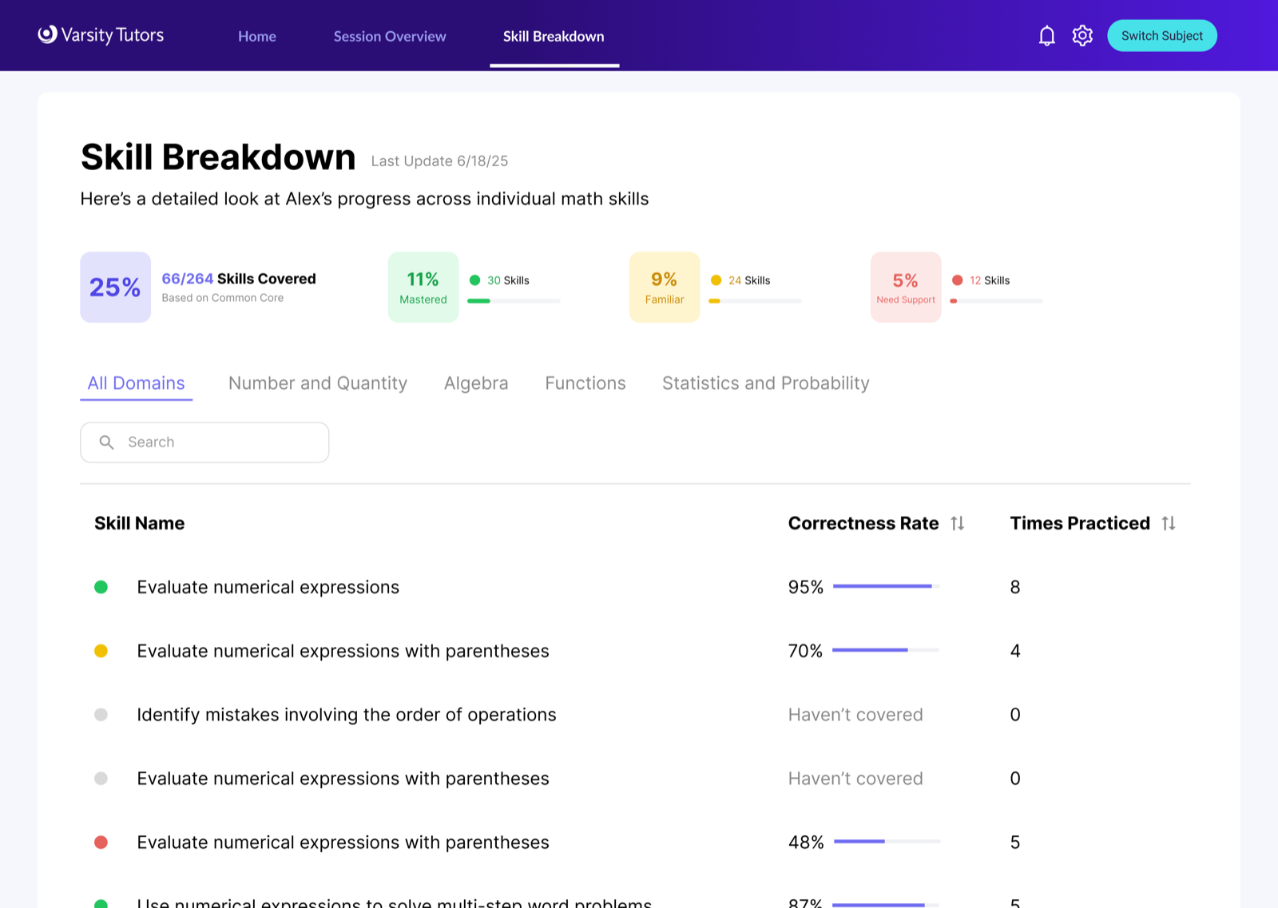Click the Mastered skills progress bar
1278x908 pixels.
514,301
